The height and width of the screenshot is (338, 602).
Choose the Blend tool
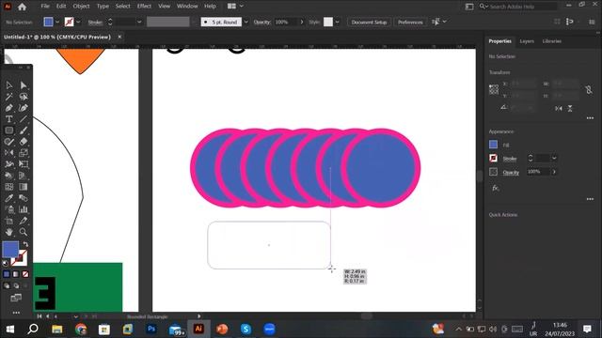(24, 198)
